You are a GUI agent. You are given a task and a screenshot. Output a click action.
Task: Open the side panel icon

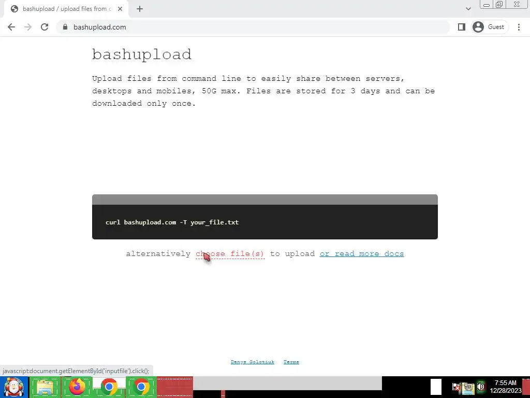(x=461, y=27)
